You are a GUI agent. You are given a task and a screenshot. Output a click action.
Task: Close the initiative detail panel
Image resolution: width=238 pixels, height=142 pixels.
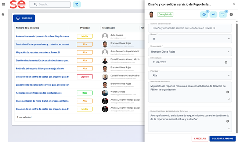point(234,4)
